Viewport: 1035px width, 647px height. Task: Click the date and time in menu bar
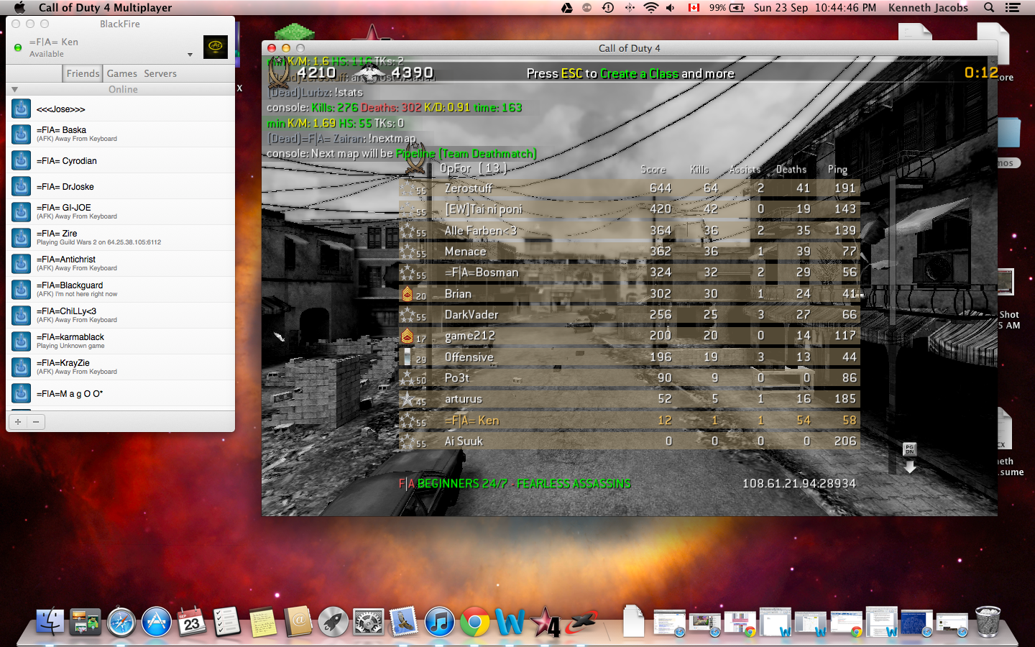pos(815,8)
